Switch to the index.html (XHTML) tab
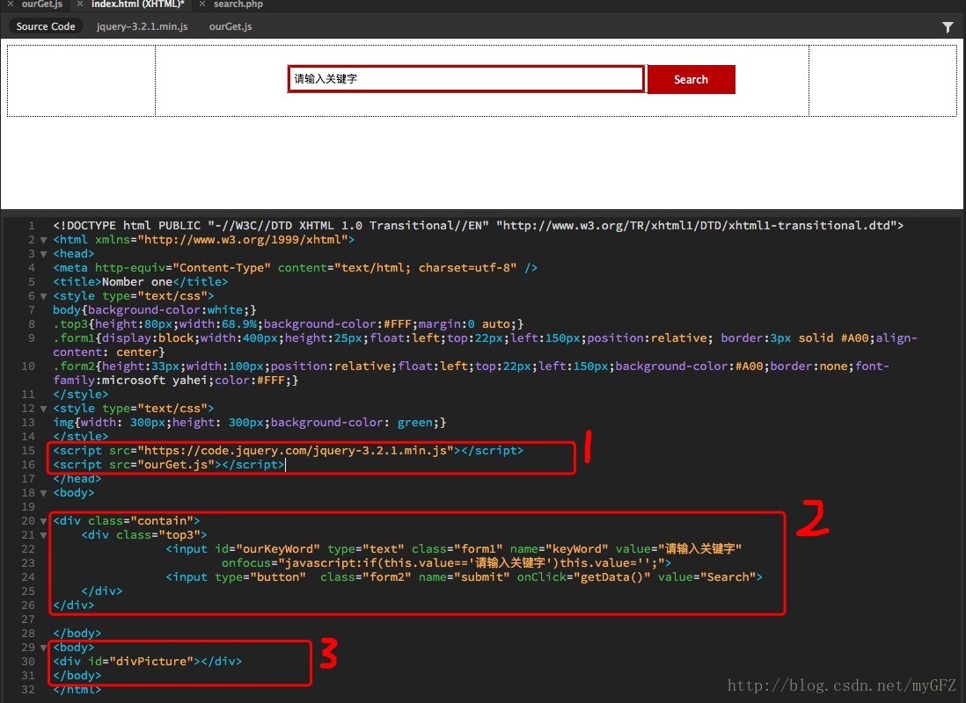Image resolution: width=966 pixels, height=703 pixels. [138, 4]
